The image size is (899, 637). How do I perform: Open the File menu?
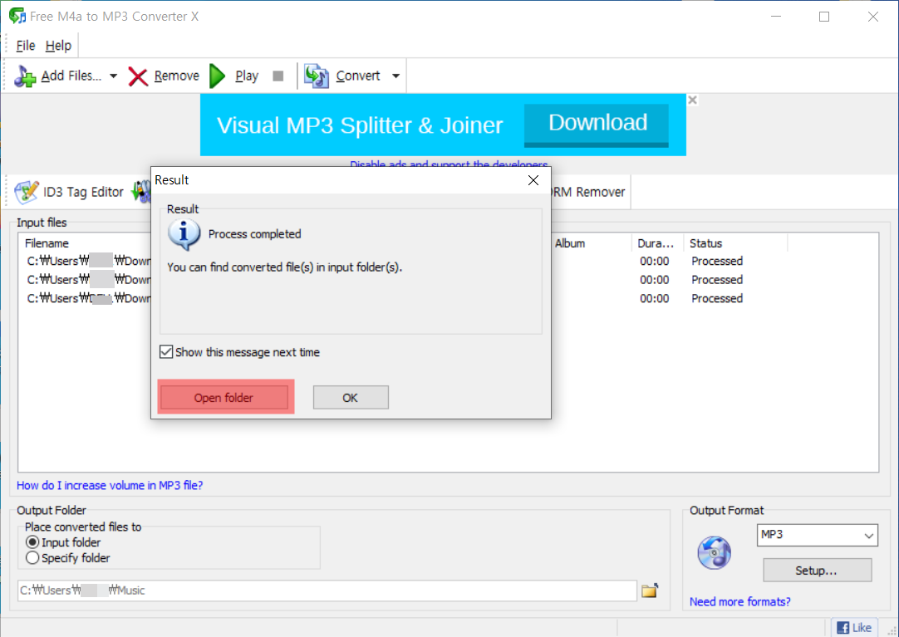[26, 46]
